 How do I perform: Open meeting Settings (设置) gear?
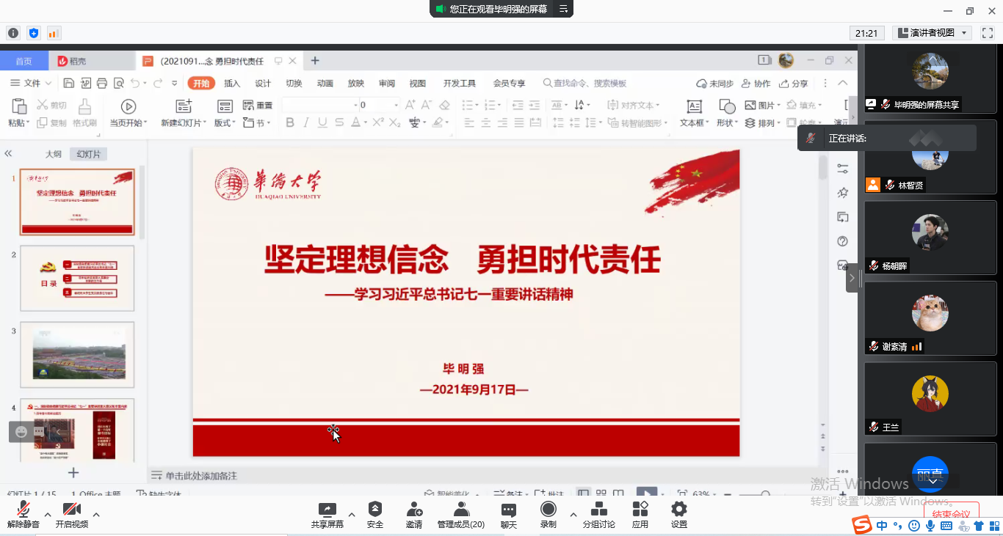pos(679,515)
